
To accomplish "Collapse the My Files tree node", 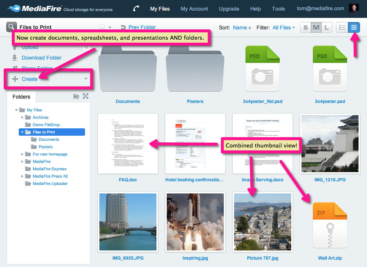I will click(16, 110).
